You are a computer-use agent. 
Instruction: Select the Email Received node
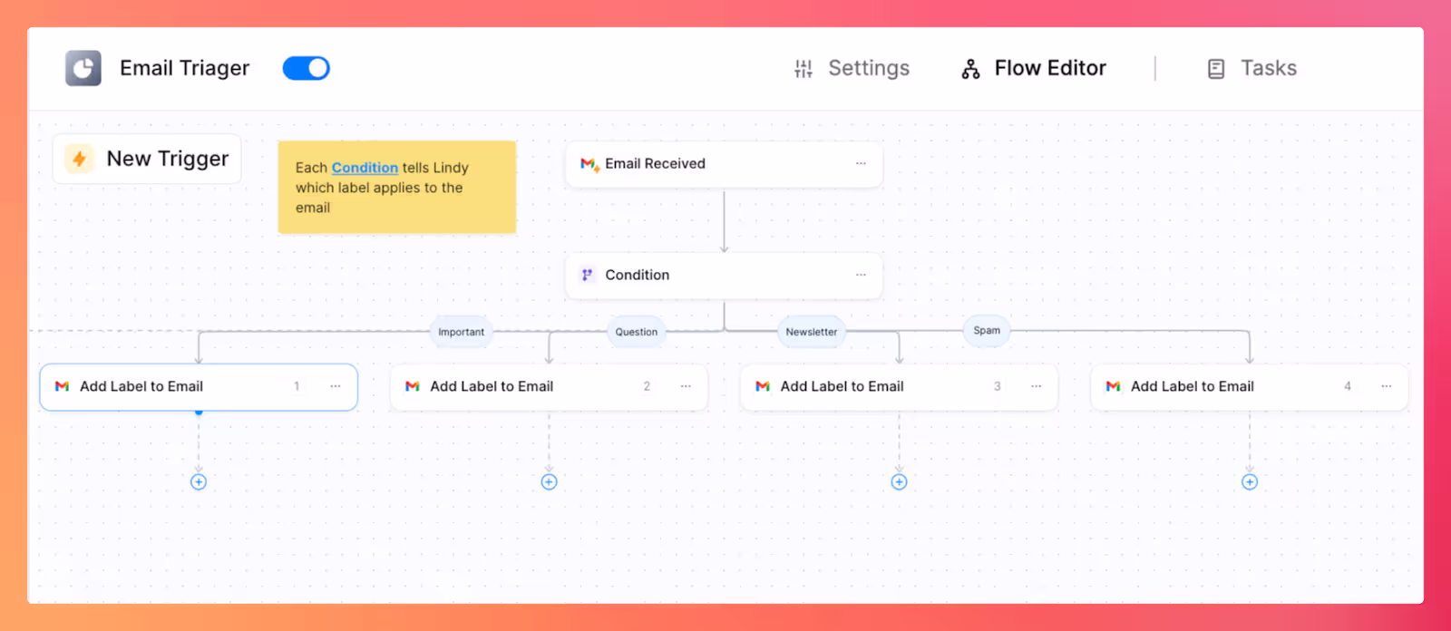724,164
